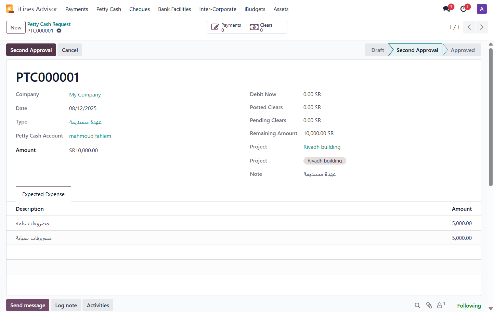Image resolution: width=494 pixels, height=312 pixels.
Task: Open the Riyadh building project link
Action: pyautogui.click(x=322, y=147)
